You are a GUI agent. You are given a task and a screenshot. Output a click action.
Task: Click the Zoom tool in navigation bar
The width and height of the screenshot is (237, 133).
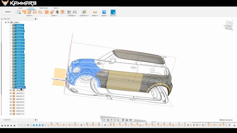pyautogui.click(x=115, y=120)
